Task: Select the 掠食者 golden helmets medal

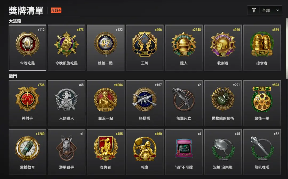Action: click(x=262, y=48)
